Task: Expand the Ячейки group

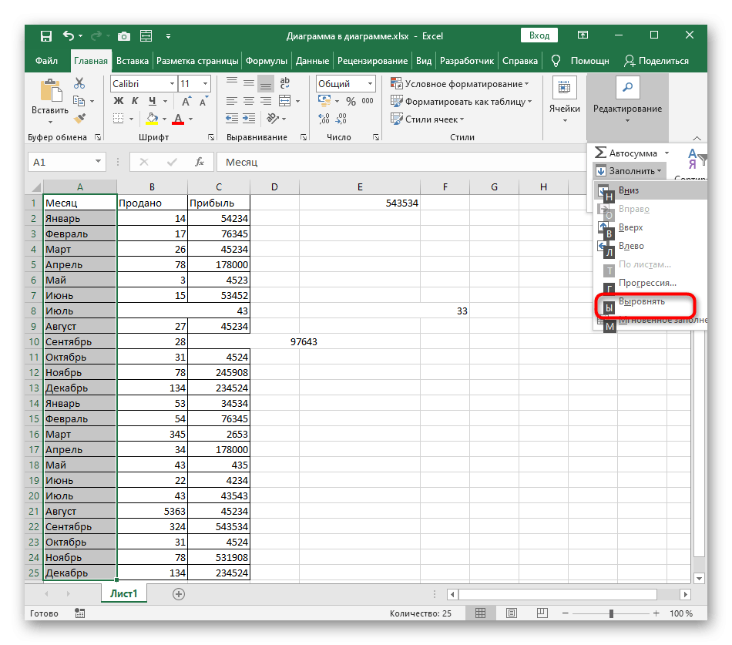Action: click(564, 100)
